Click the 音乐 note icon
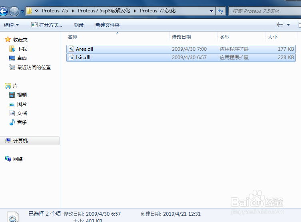 pyautogui.click(x=12, y=122)
